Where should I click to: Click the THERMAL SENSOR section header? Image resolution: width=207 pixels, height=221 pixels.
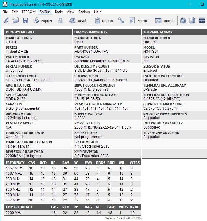click(174, 32)
